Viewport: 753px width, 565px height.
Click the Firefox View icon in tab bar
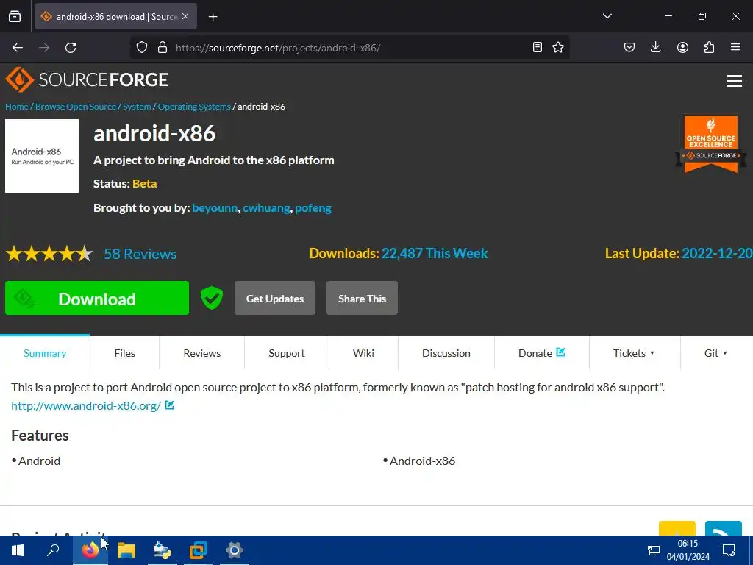pyautogui.click(x=15, y=16)
